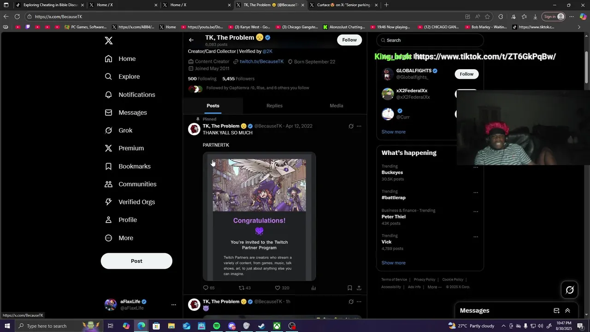Open the three-dot menu on the 1h post
Viewport: 590px width, 332px height.
(359, 302)
